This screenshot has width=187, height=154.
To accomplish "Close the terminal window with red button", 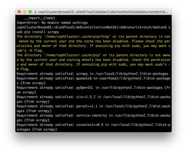I will tap(19, 12).
